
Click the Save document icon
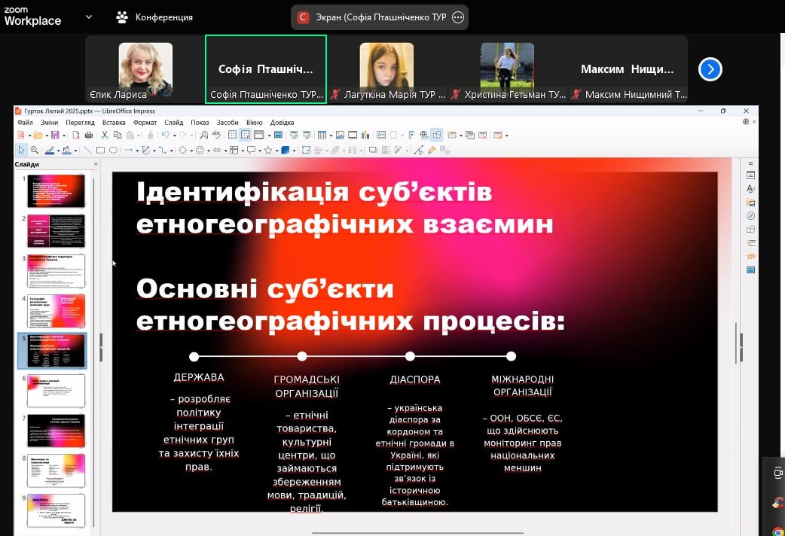pos(54,136)
